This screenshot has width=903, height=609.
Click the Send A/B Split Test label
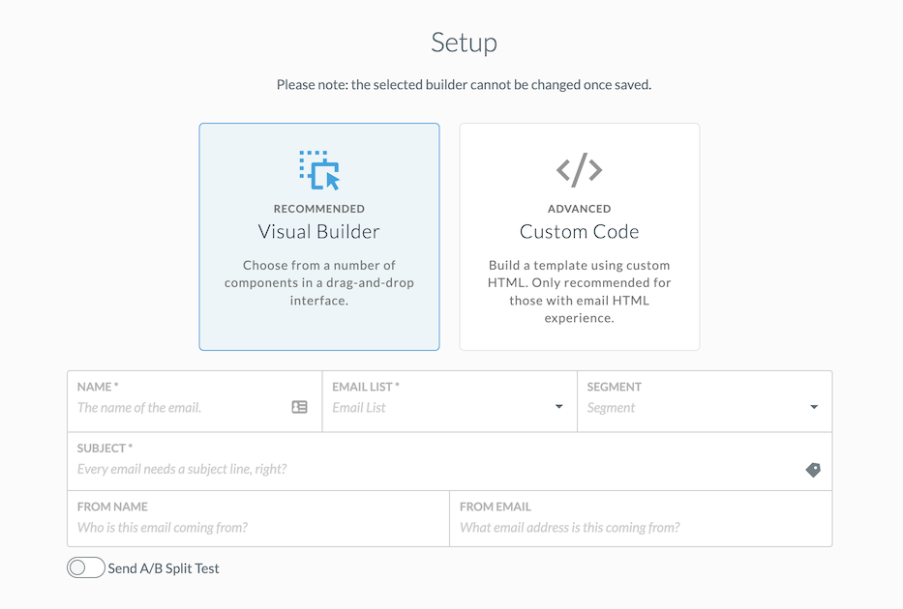click(164, 568)
